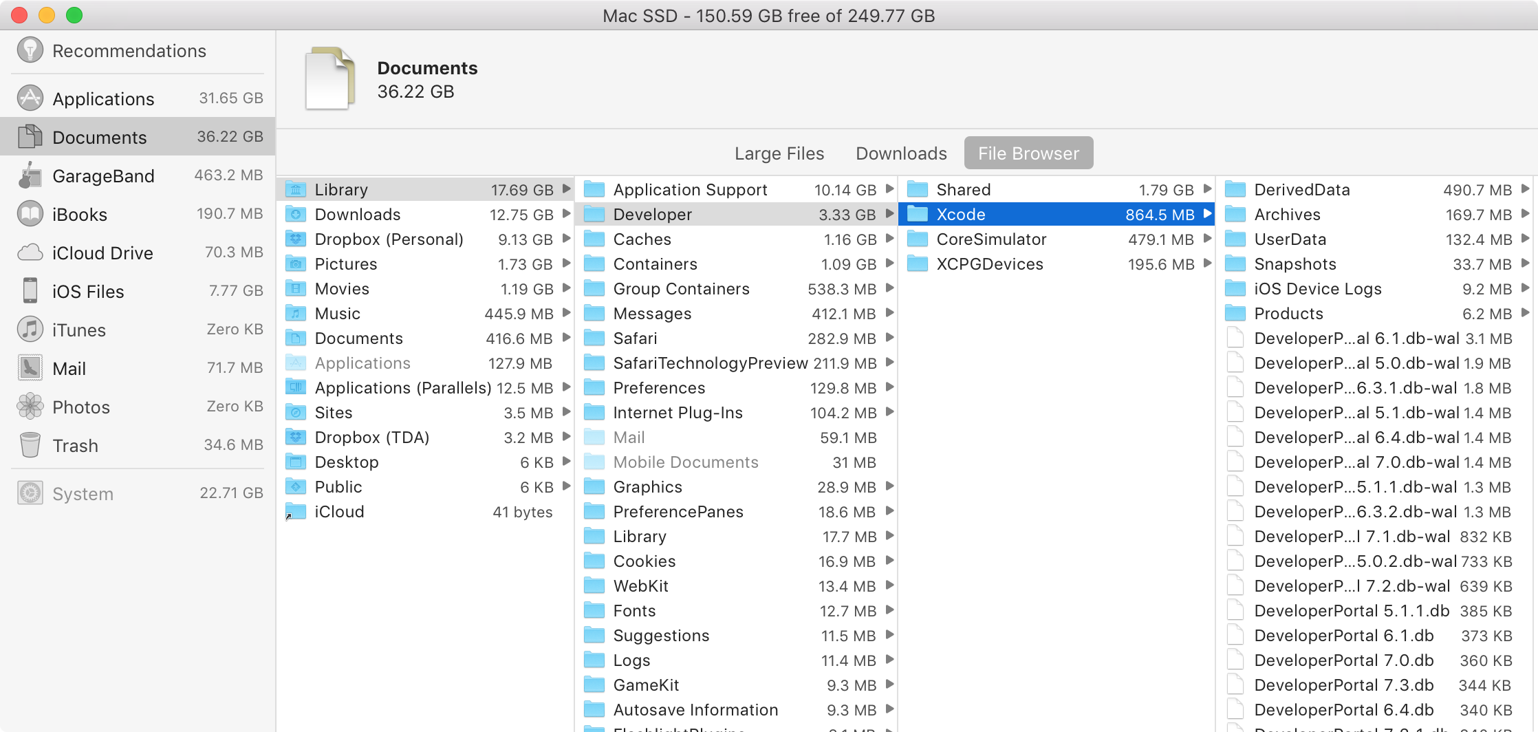The width and height of the screenshot is (1538, 732).
Task: Click the Documents sidebar page icon
Action: [x=30, y=137]
